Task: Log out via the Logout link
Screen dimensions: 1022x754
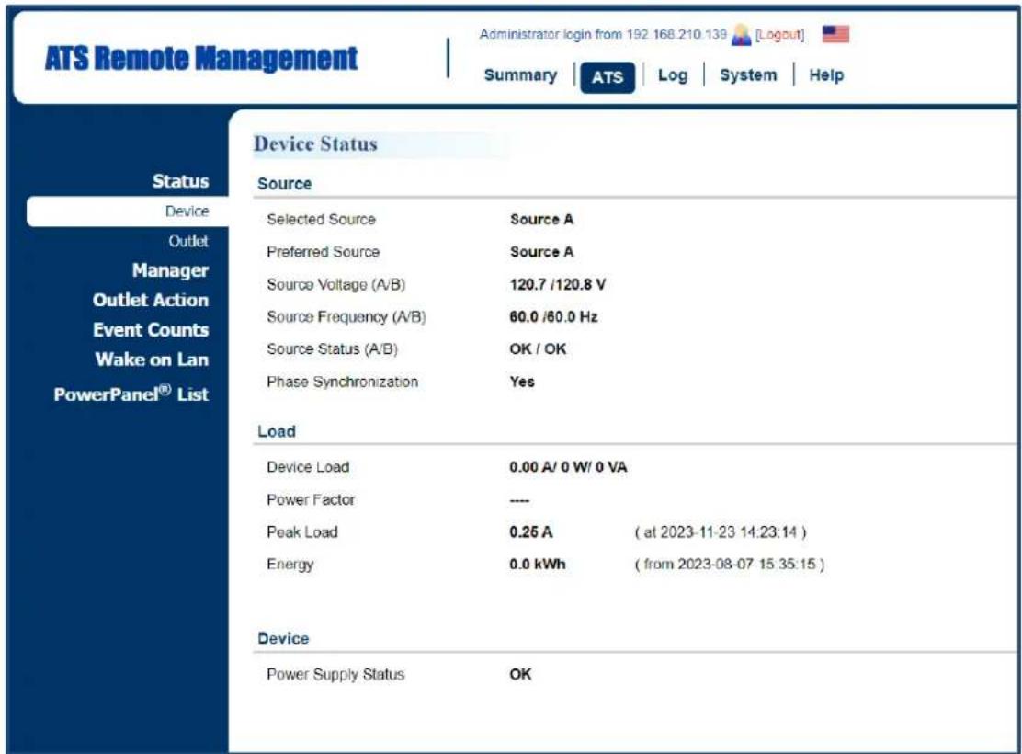Action: (x=779, y=35)
